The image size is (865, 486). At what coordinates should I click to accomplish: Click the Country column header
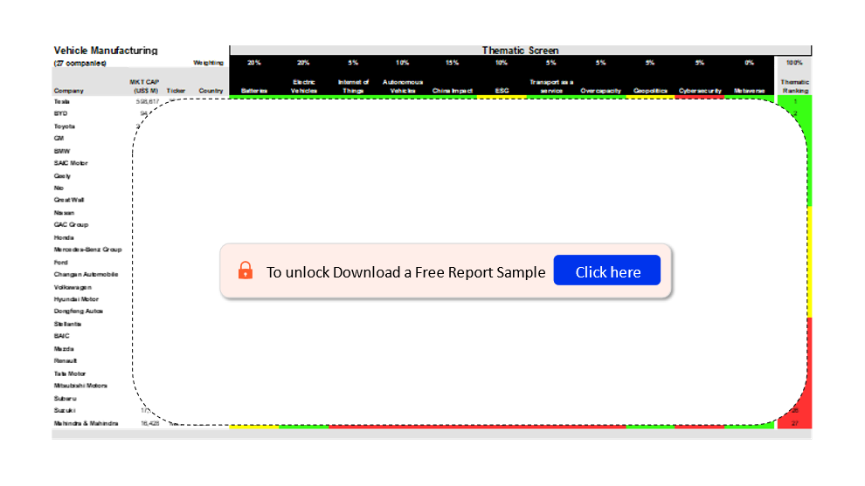[211, 91]
